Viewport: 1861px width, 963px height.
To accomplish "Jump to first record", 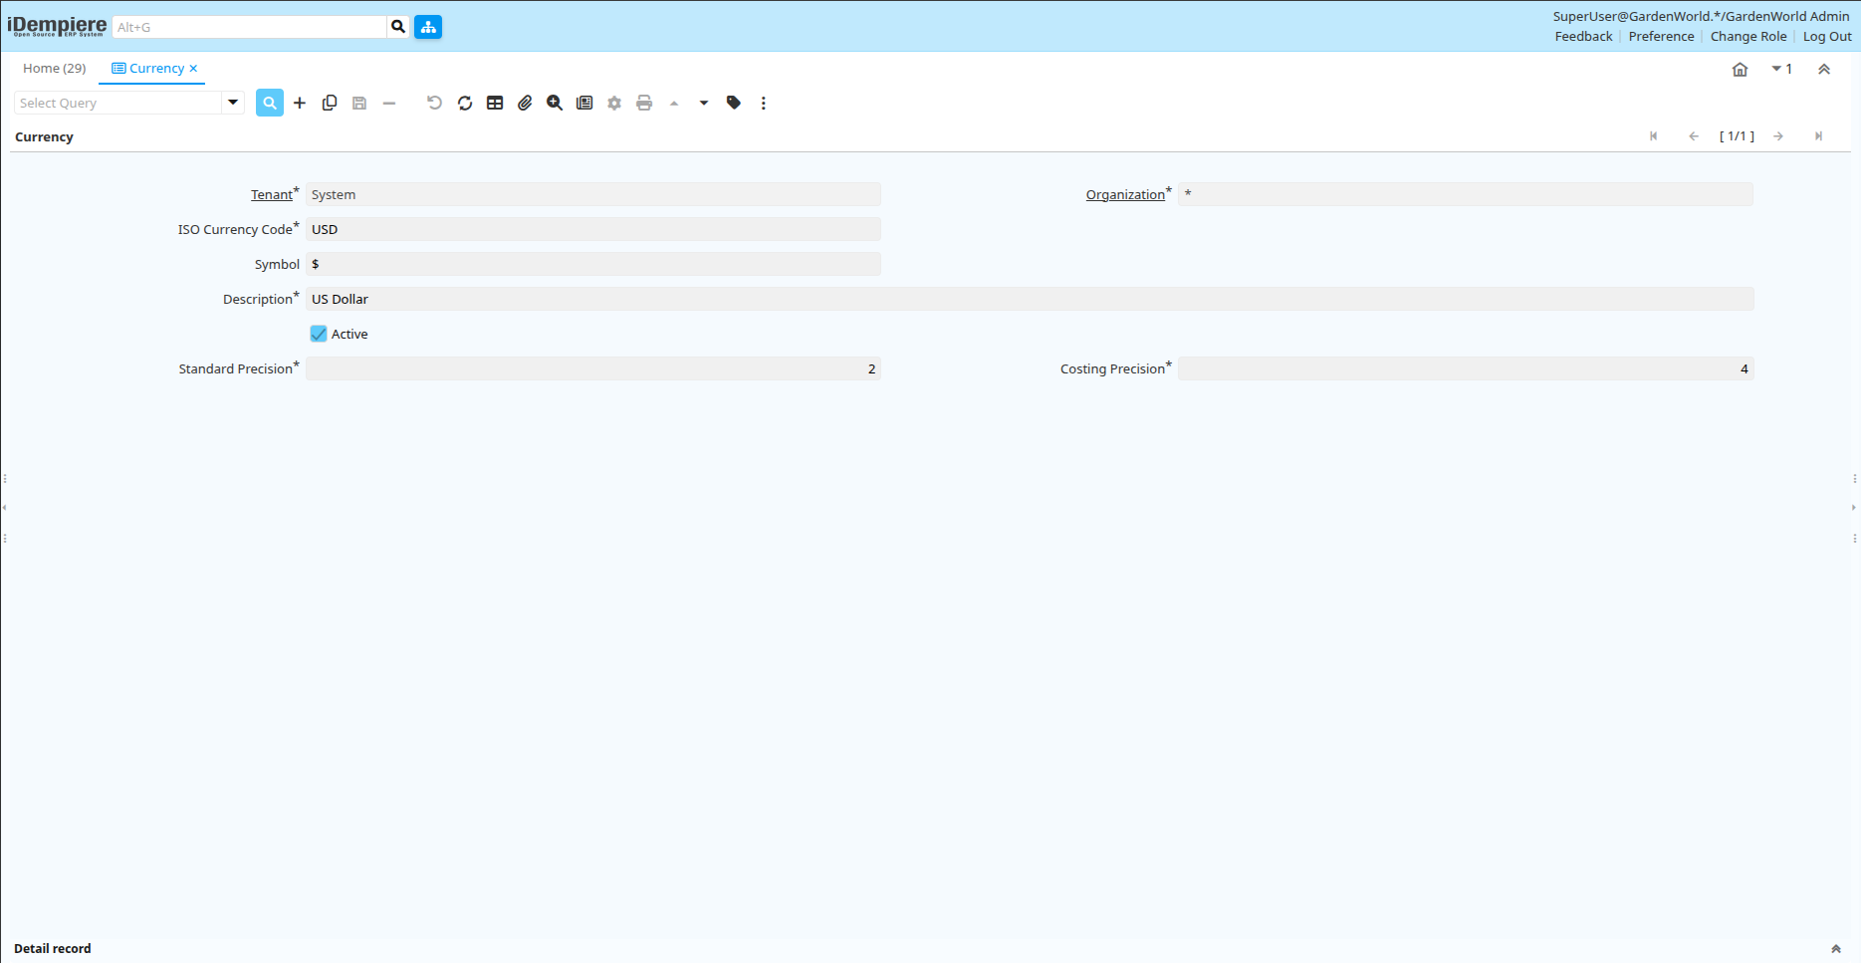I will click(1654, 136).
